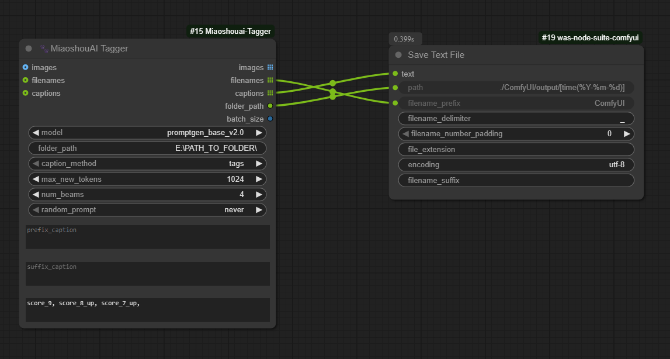The width and height of the screenshot is (670, 359).
Task: Increase num_beams value
Action: point(259,194)
